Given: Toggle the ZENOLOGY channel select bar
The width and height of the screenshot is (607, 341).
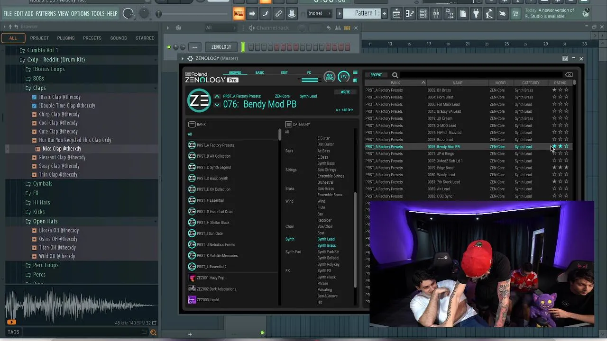Looking at the screenshot, I should click(243, 47).
